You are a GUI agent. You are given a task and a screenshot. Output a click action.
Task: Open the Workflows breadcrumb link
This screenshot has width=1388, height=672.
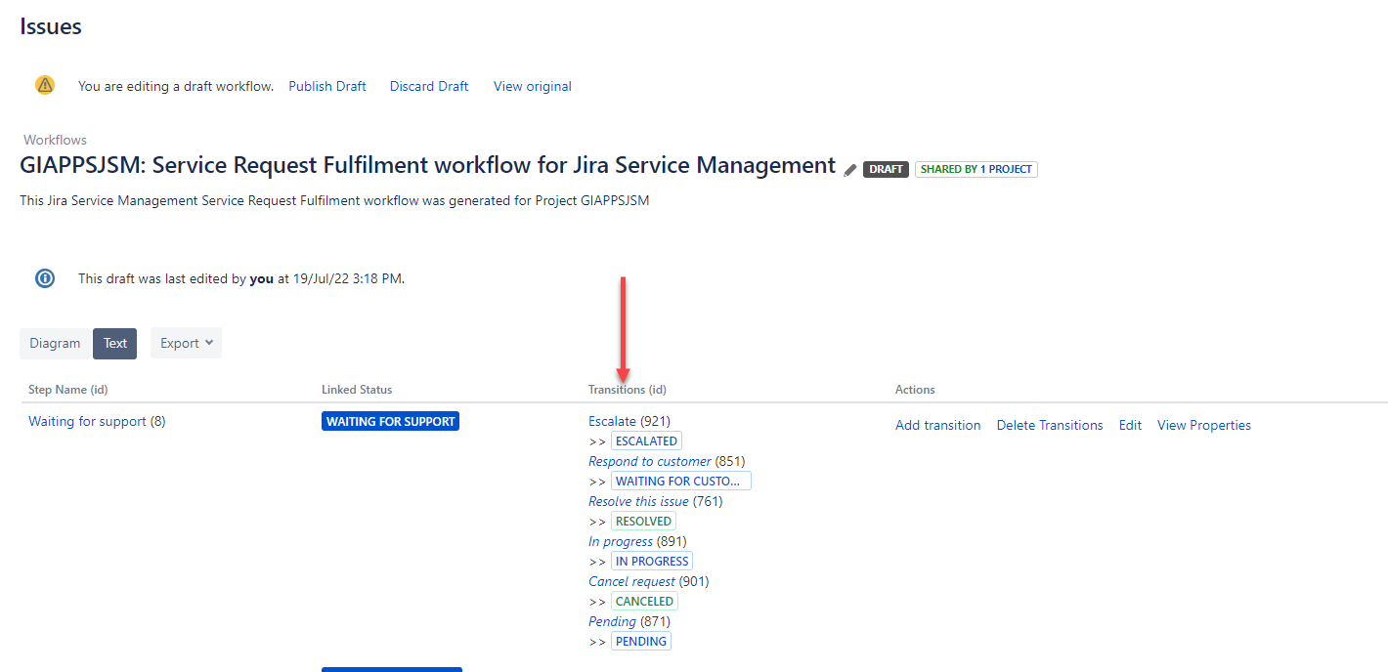pos(54,140)
